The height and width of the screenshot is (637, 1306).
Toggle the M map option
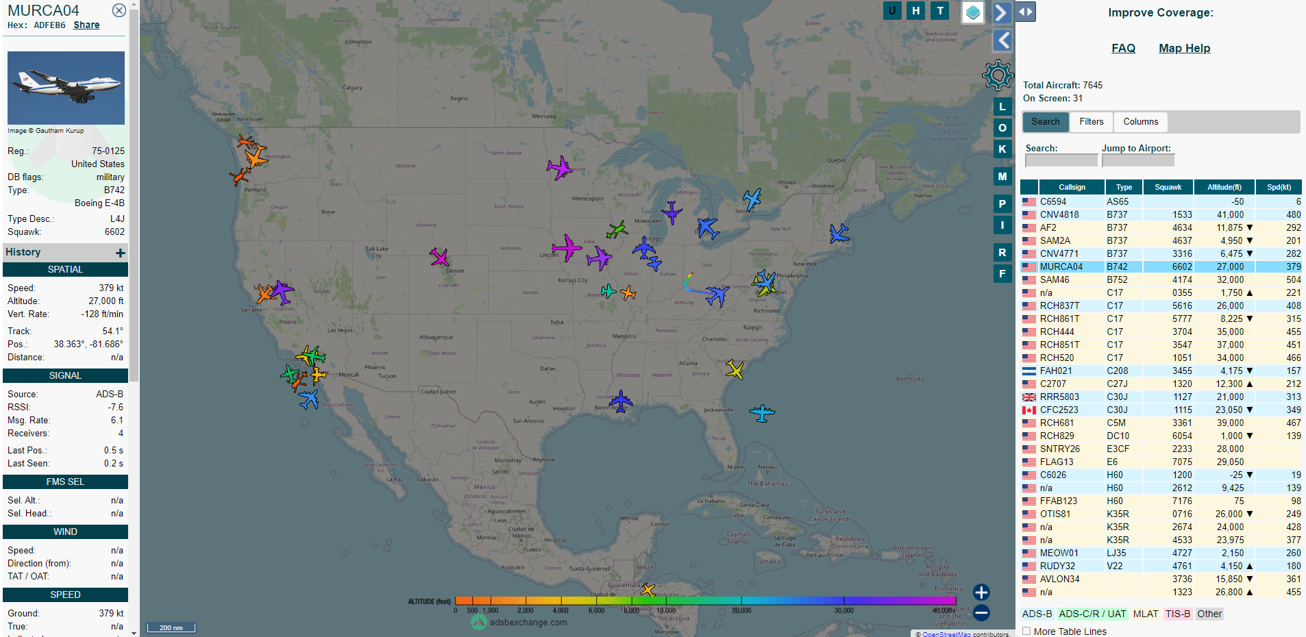tap(1002, 177)
